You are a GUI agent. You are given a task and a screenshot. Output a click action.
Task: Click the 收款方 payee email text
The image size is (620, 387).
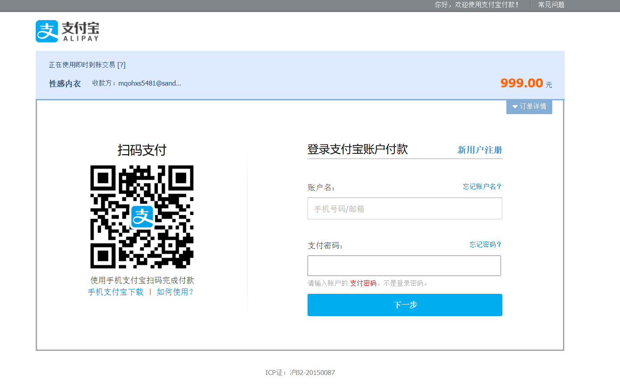click(137, 83)
